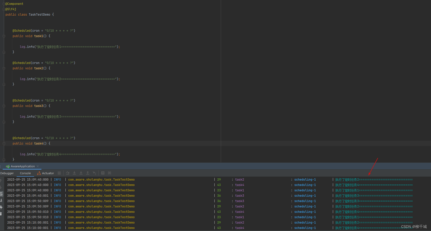This screenshot has height=231, width=431.
Task: Close the AwareApplication run tab
Action: coord(38,166)
